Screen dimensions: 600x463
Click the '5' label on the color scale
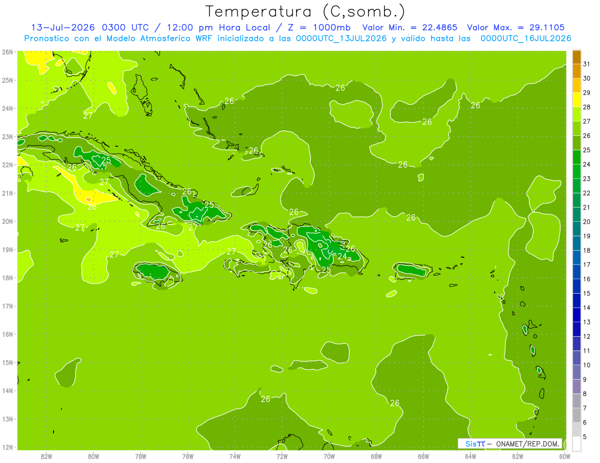click(585, 437)
